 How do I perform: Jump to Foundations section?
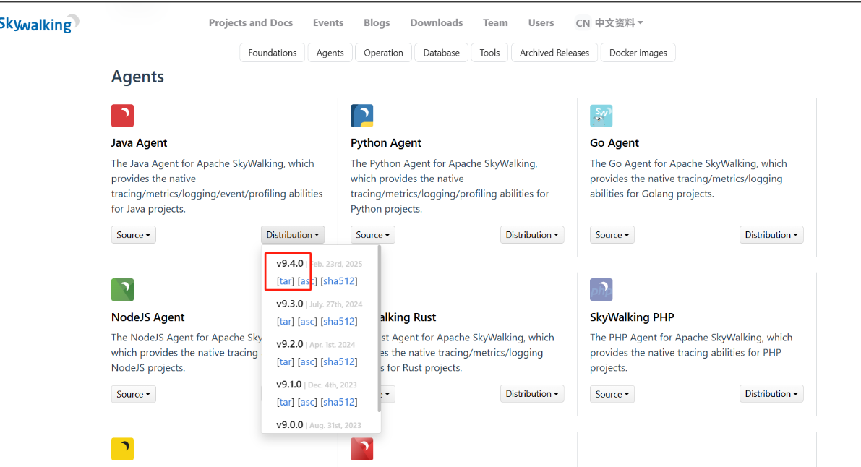(273, 53)
